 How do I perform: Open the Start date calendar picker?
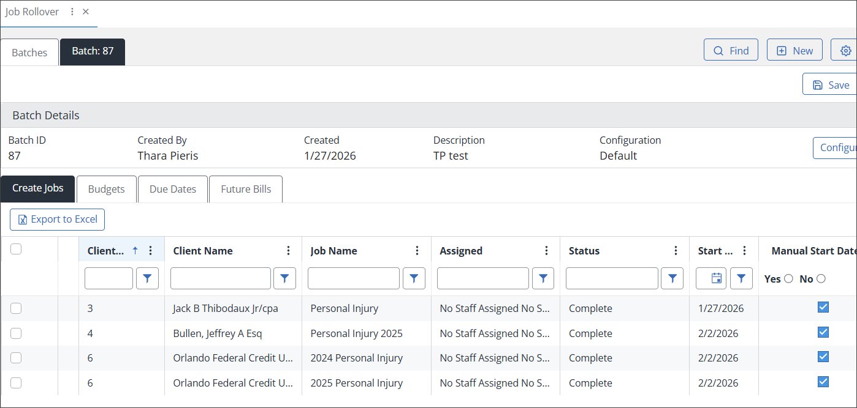(716, 278)
